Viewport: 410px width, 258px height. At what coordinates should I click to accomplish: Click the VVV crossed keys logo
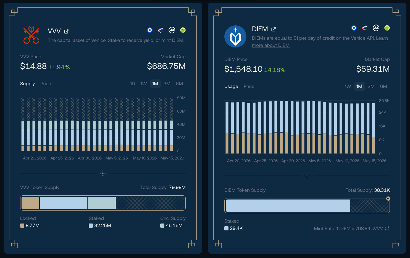tap(31, 35)
